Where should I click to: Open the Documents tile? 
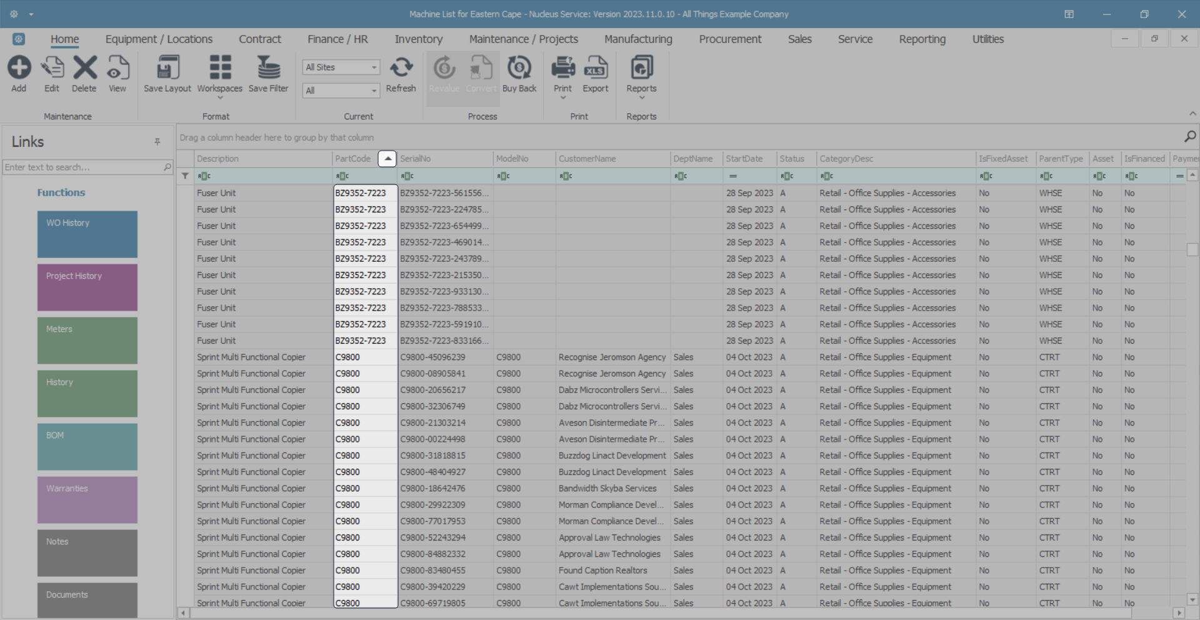[x=87, y=601]
